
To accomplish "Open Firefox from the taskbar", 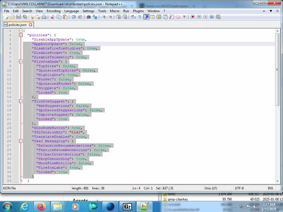I will click(x=41, y=206).
